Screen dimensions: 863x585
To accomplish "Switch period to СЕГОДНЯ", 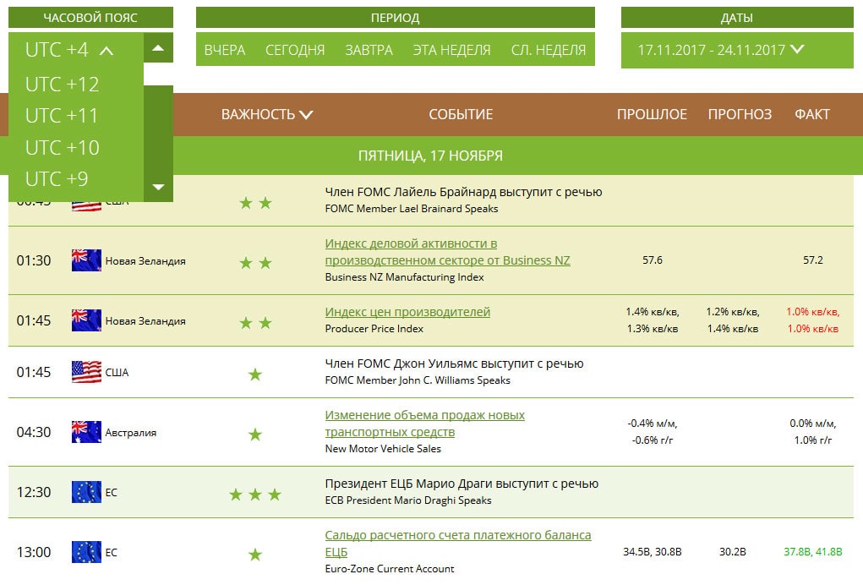I will point(295,50).
